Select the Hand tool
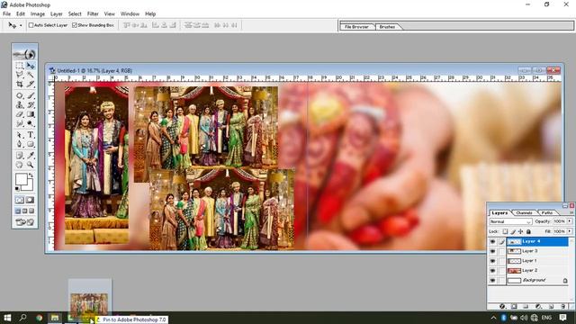Screen dimensions: 576x324 [x=20, y=165]
